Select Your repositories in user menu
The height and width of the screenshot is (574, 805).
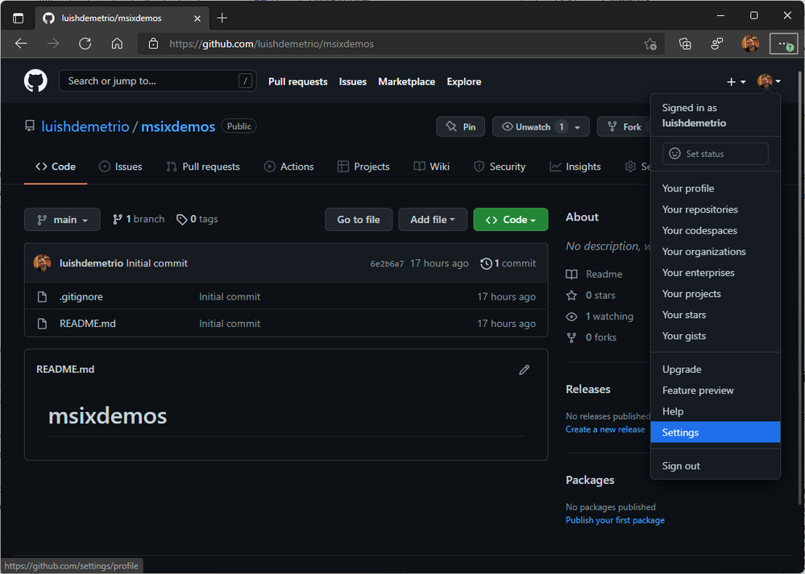(716, 209)
